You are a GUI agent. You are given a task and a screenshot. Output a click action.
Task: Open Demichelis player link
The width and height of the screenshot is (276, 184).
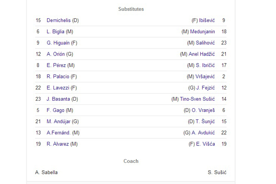(x=58, y=20)
